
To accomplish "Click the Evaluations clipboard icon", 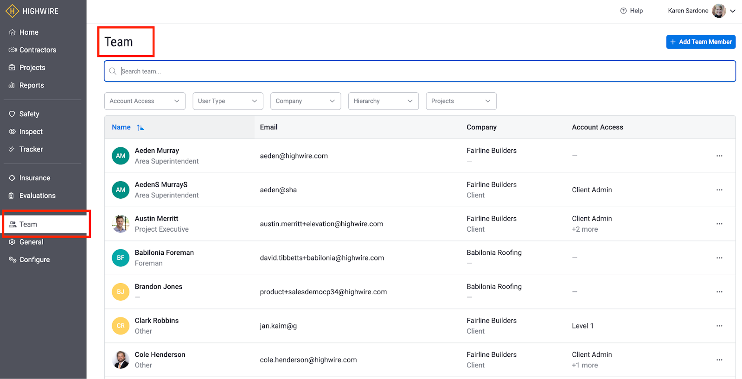I will pyautogui.click(x=12, y=196).
